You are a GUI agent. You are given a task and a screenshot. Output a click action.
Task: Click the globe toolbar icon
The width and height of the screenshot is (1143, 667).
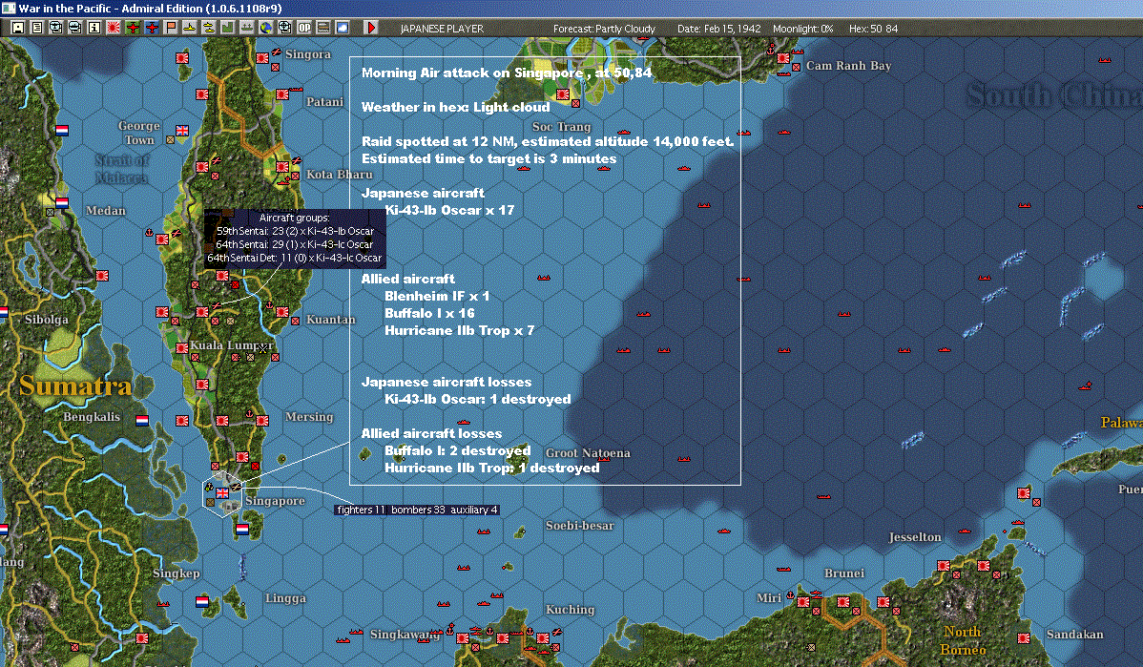click(266, 28)
